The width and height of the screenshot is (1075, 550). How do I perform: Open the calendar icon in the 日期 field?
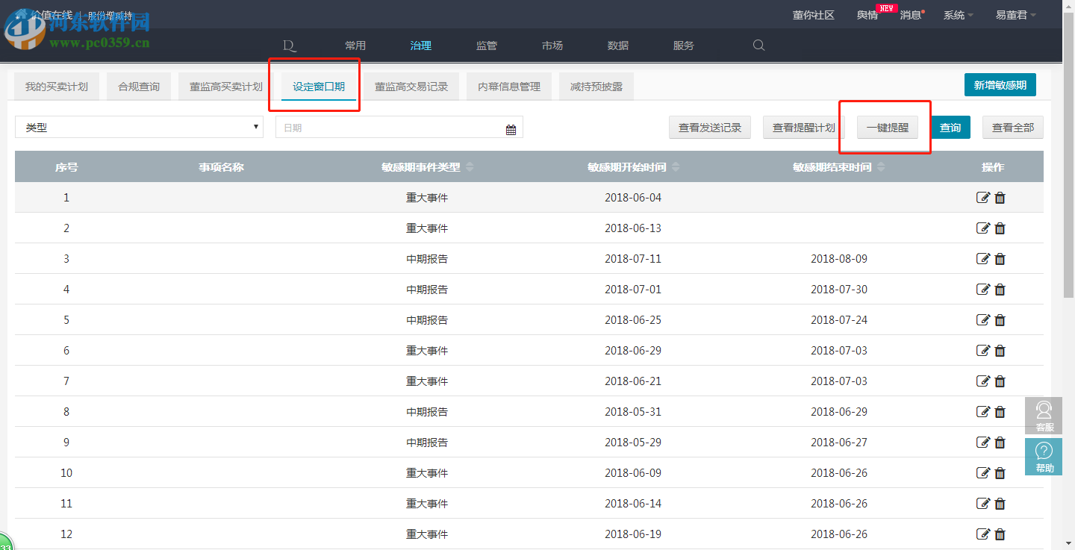tap(511, 127)
